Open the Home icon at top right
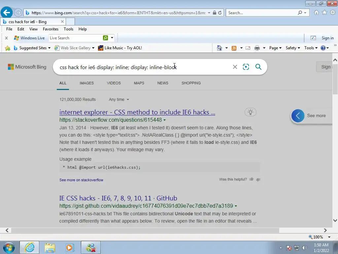 [317, 13]
